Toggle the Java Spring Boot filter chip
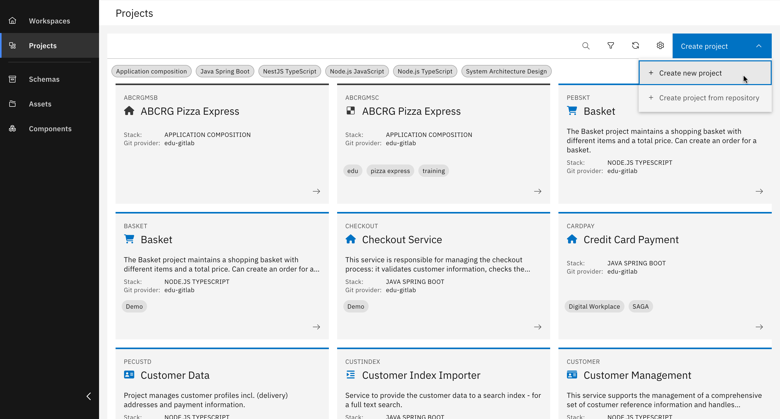Screen dimensions: 780x419 click(x=225, y=71)
